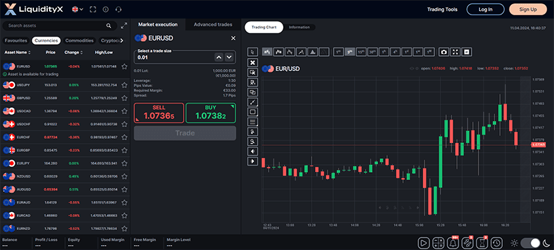The image size is (554, 250).
Task: Click the BUY 1.07382 button
Action: (x=211, y=113)
